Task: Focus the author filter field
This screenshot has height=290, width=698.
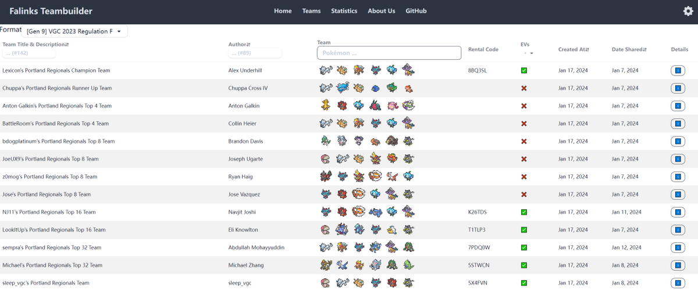Action: [255, 53]
